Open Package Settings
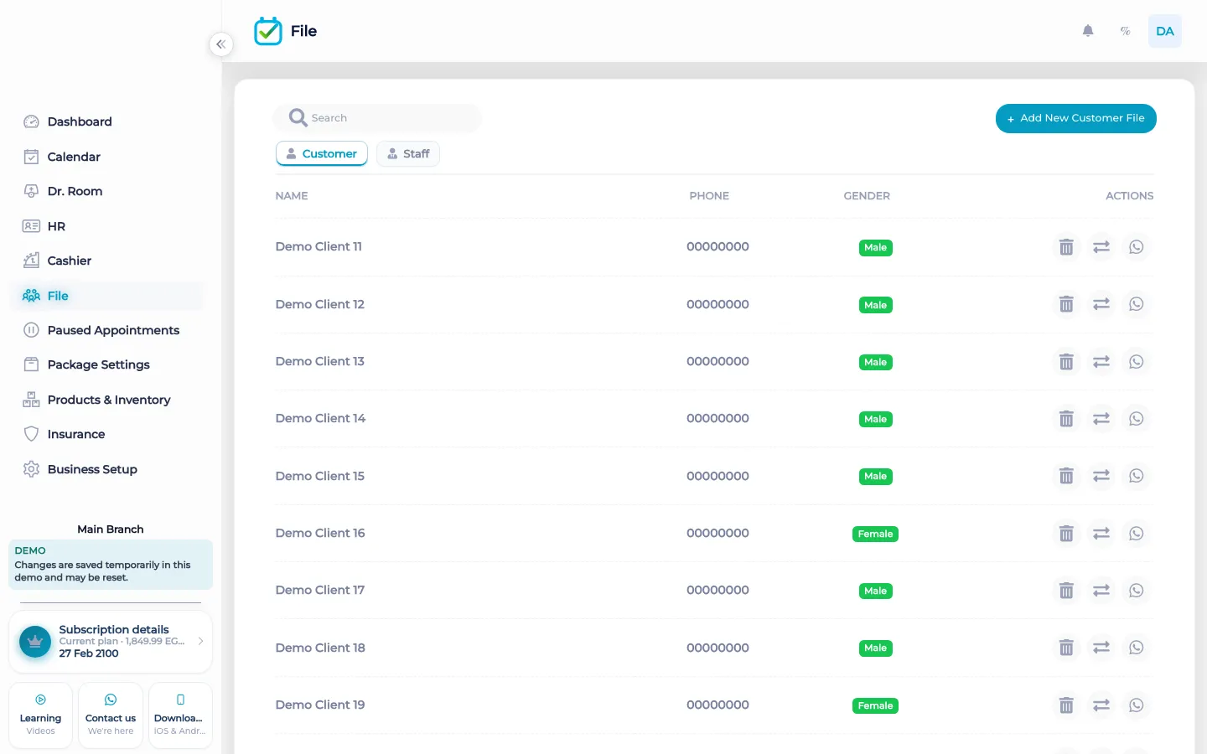1207x754 pixels. (x=106, y=364)
